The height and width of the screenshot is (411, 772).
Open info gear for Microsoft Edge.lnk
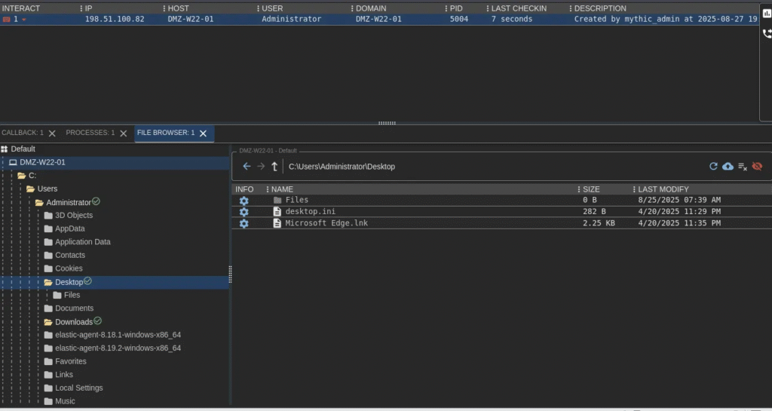(244, 223)
